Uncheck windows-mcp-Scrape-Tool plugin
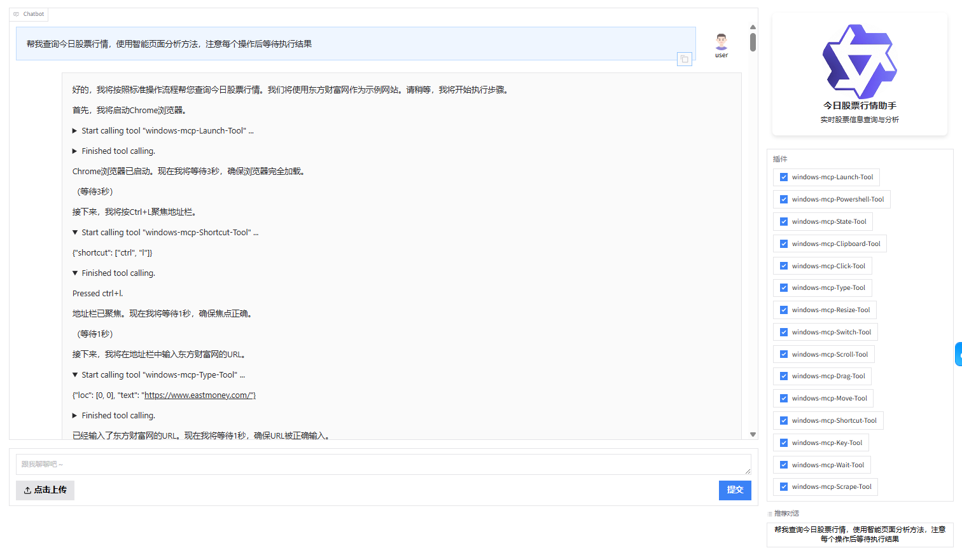Image resolution: width=962 pixels, height=548 pixels. (x=784, y=487)
